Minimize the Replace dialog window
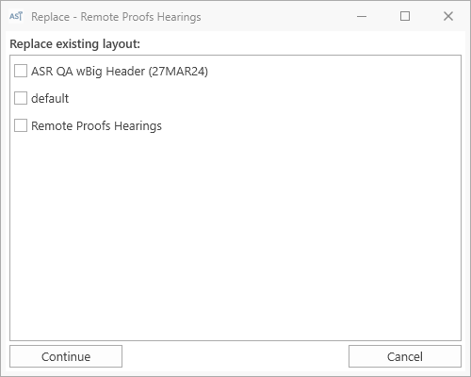The image size is (471, 377). coord(362,16)
